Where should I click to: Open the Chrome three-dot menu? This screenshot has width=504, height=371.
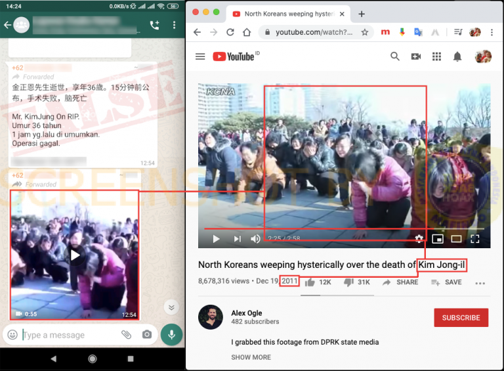pyautogui.click(x=492, y=32)
